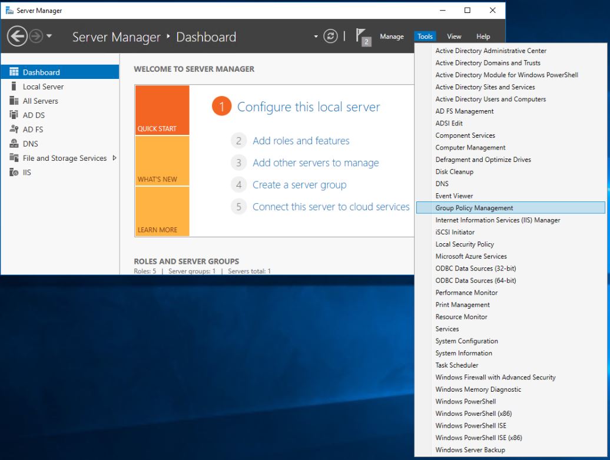Click the Local Server sidebar icon
Image resolution: width=610 pixels, height=460 pixels.
14,87
